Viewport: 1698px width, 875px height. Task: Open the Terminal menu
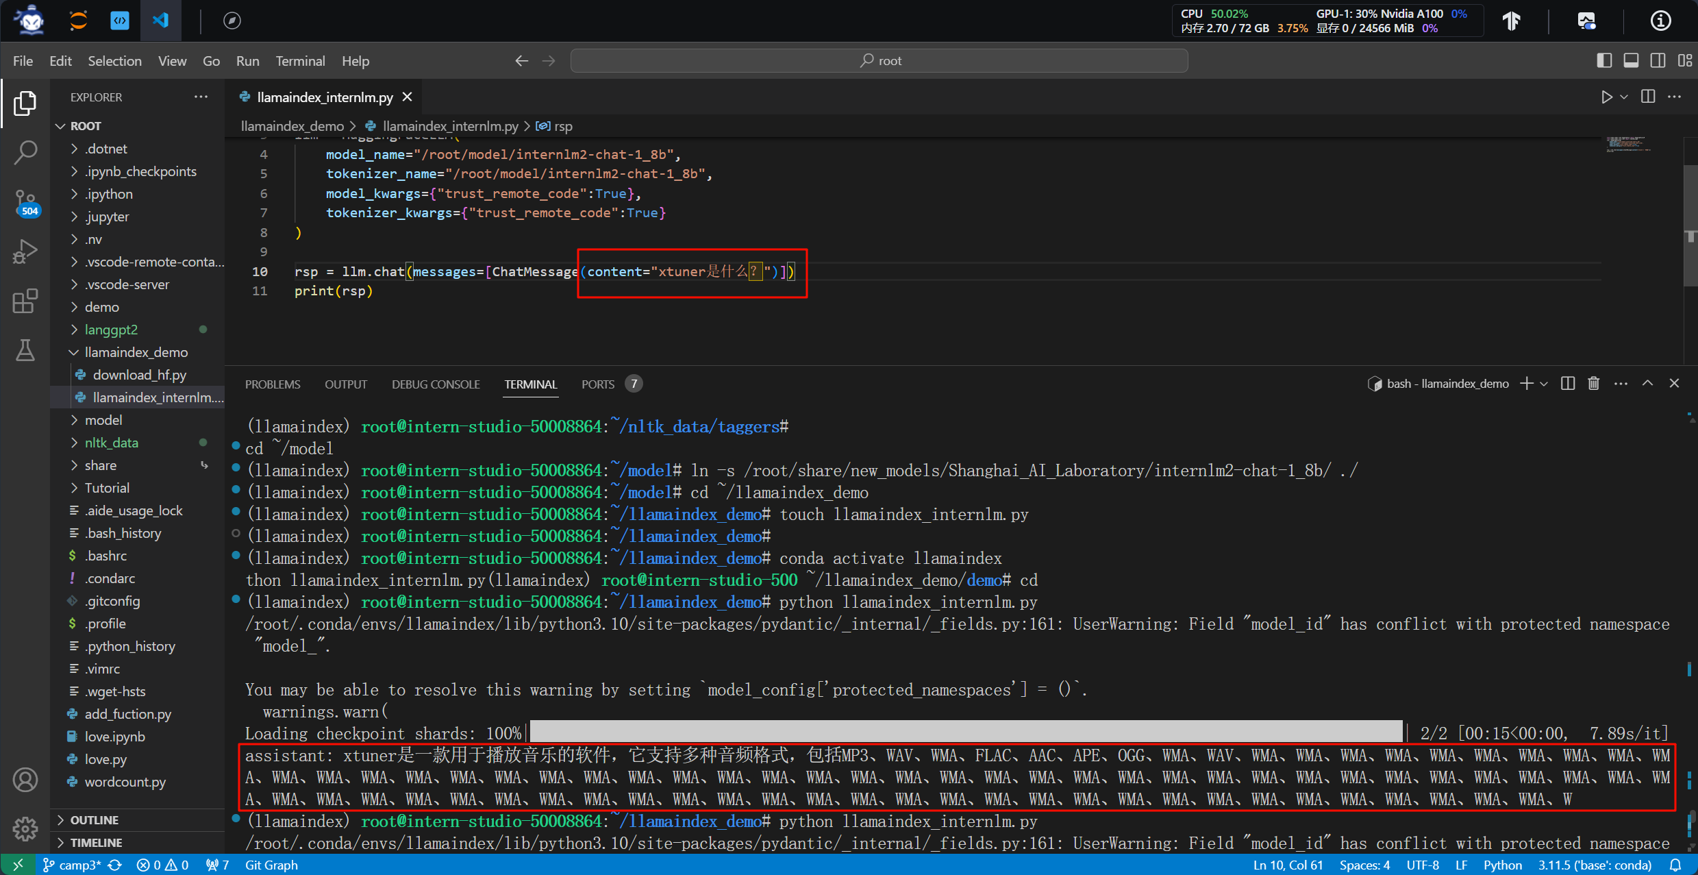[300, 61]
